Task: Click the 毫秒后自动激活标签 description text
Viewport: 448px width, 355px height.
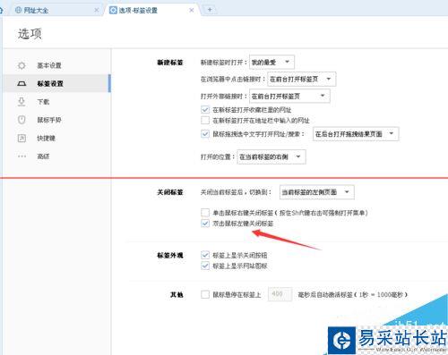Action: 352,295
